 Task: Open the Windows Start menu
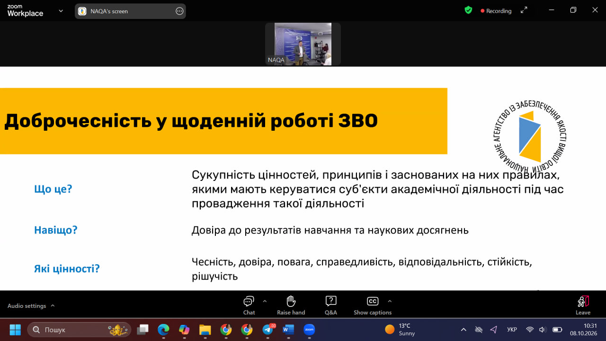click(15, 329)
